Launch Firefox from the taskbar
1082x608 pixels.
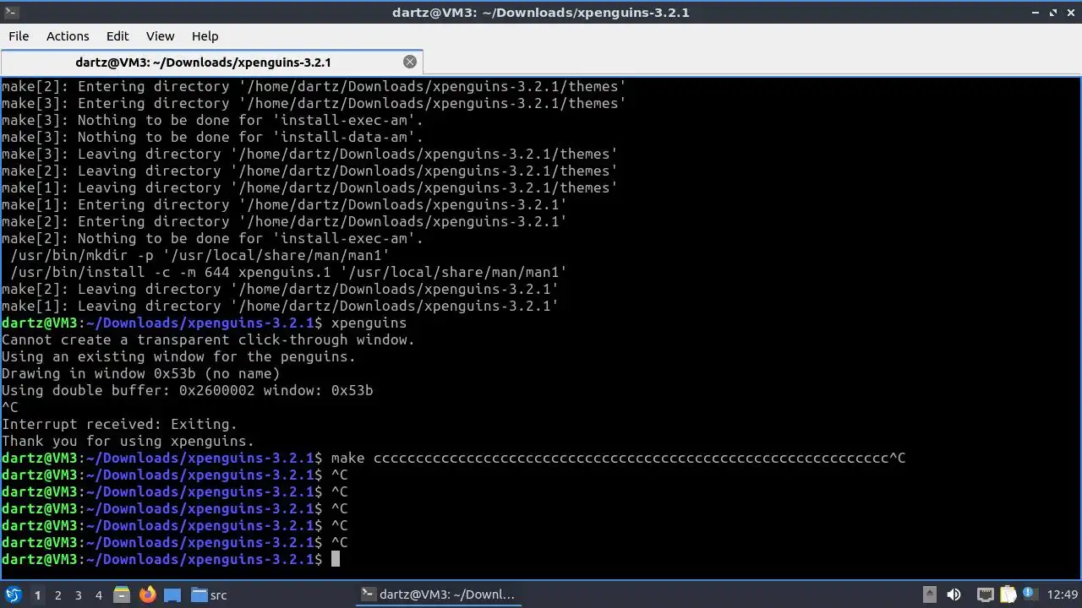click(147, 594)
